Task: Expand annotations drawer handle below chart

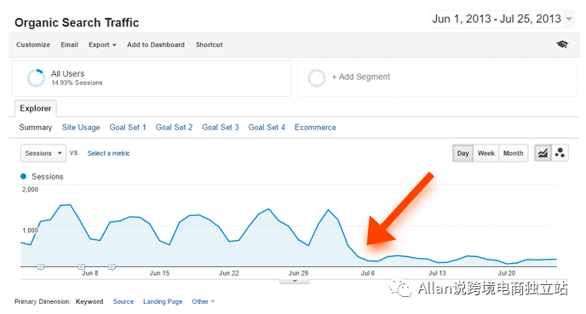Action: pos(295,281)
